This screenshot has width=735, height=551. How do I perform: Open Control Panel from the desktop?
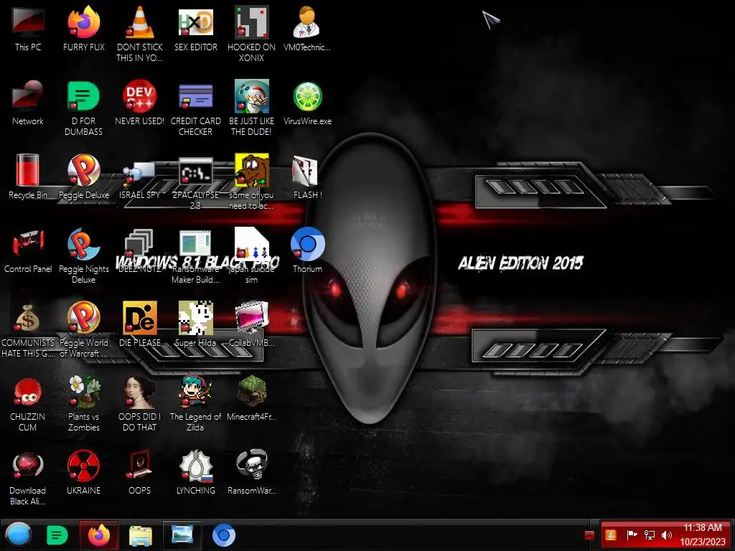coord(28,250)
